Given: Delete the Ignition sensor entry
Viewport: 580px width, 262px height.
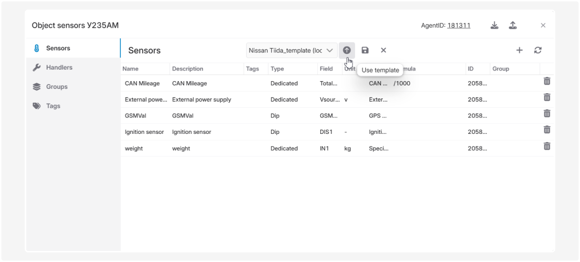Looking at the screenshot, I should [x=547, y=130].
